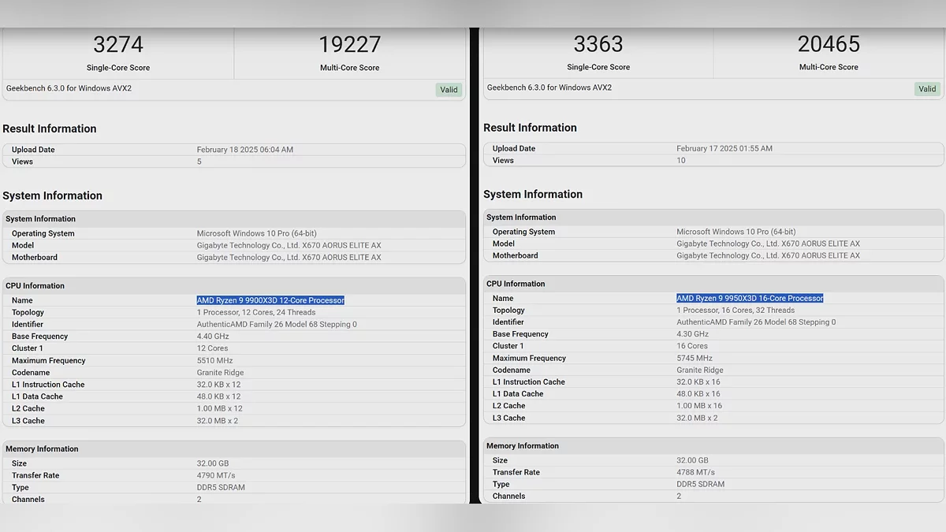This screenshot has height=532, width=946.
Task: Click L1 data cache value 48.0 KB x 12
Action: pos(218,396)
